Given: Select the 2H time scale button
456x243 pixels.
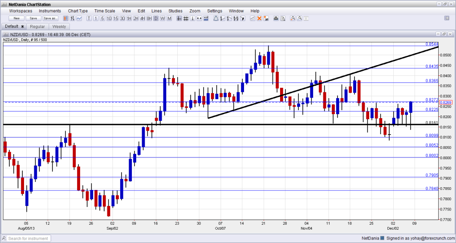Looking at the screenshot, I should (x=136, y=18).
